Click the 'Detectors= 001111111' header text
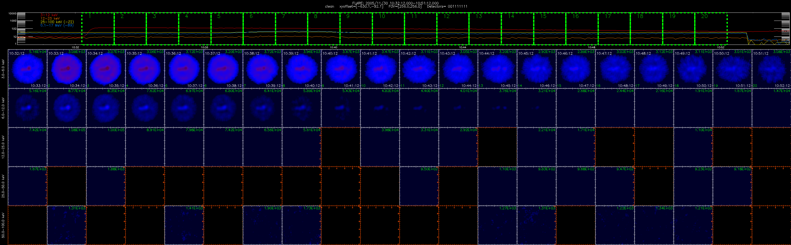 point(447,7)
